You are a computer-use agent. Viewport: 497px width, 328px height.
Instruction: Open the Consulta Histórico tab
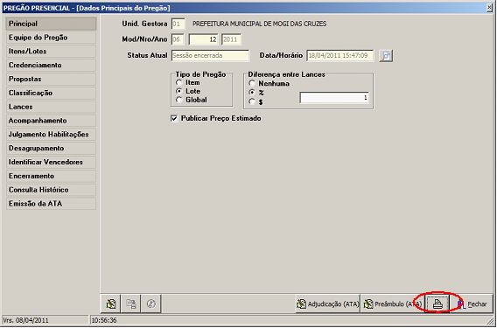coord(51,190)
